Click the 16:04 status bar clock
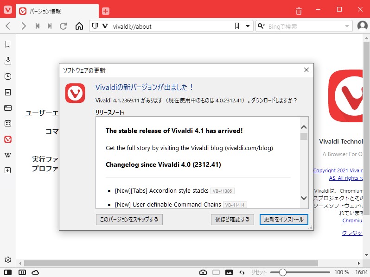370x277 pixels. click(x=361, y=272)
